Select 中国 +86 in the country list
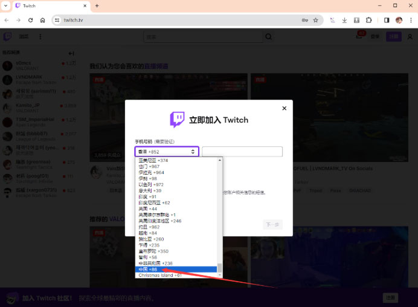The width and height of the screenshot is (418, 307). [x=176, y=270]
